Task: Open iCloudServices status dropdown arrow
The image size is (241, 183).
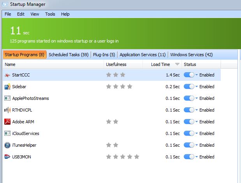Action: (x=197, y=133)
